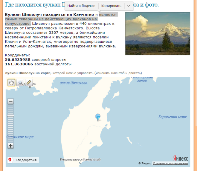
Task: Open the Shiveluch volcano photo
Action: coord(158,33)
